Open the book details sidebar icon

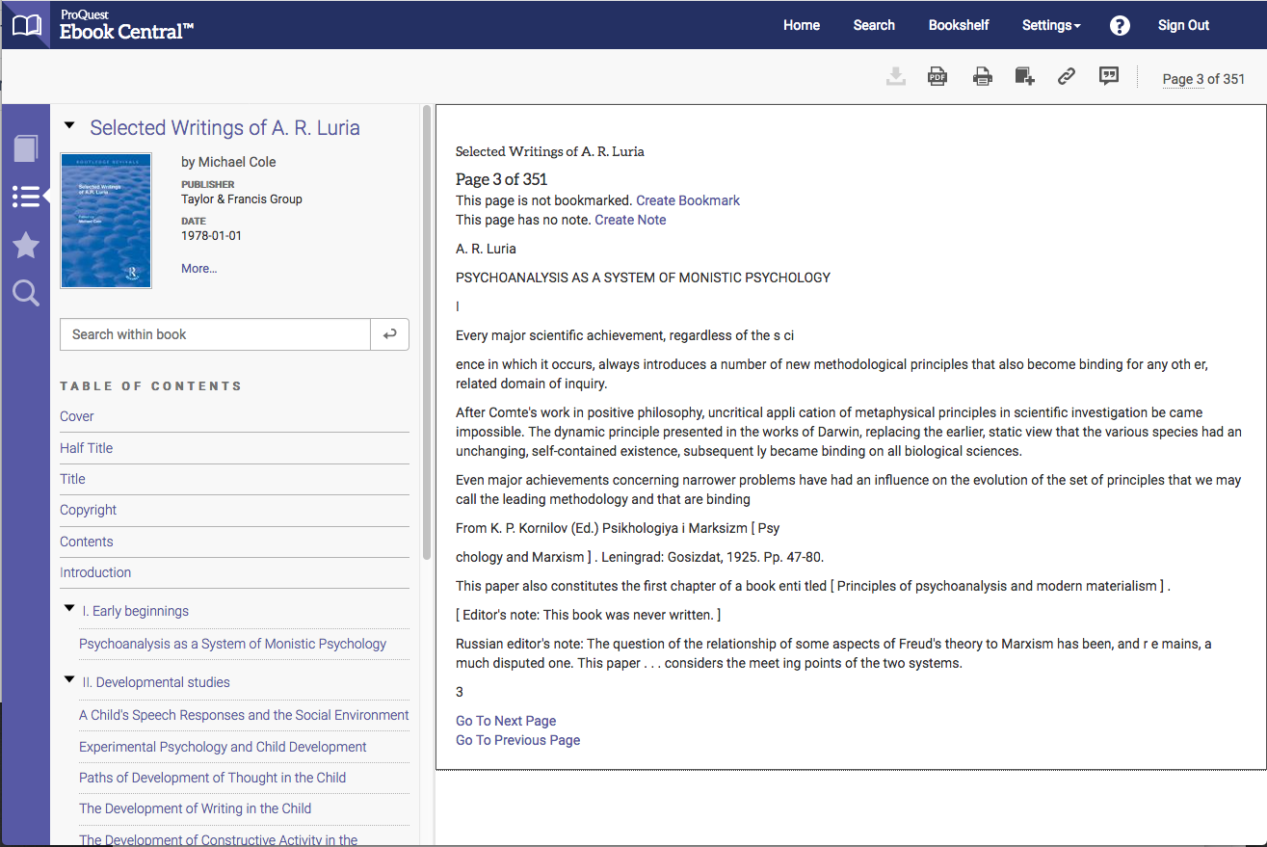[26, 148]
